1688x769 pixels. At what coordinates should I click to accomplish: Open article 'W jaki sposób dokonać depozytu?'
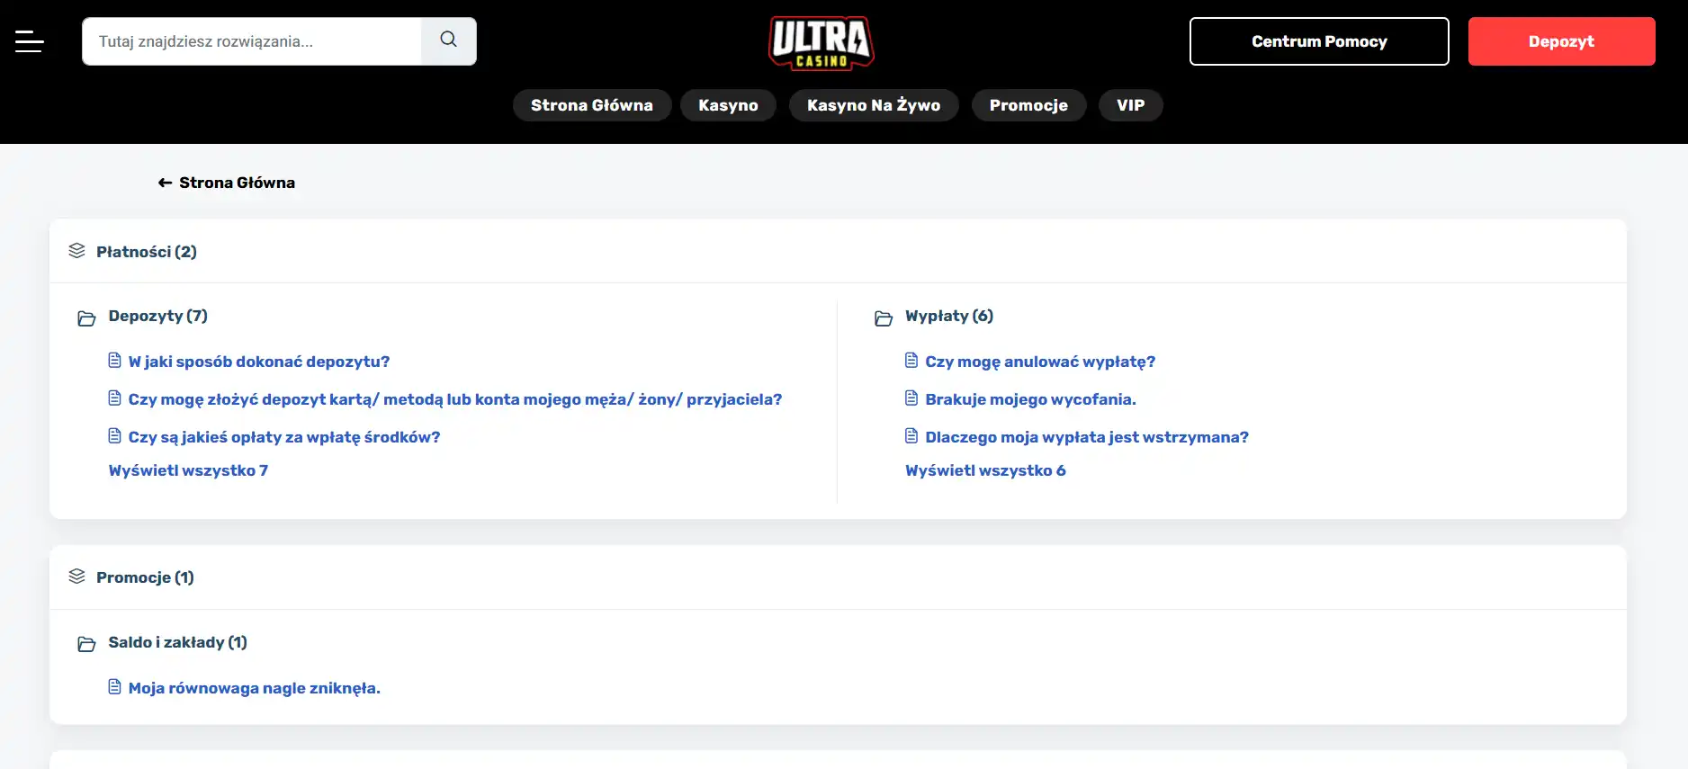click(x=259, y=362)
